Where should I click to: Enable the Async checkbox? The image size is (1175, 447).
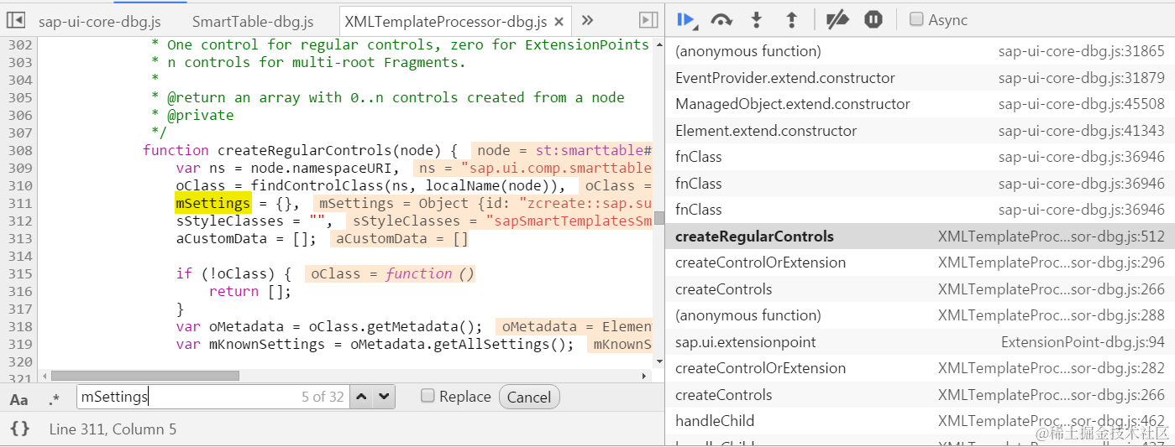coord(917,19)
